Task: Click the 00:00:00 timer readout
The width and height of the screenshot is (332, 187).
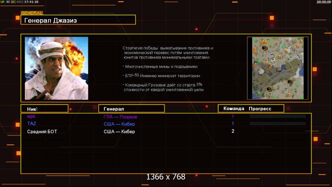Action: [x=324, y=2]
